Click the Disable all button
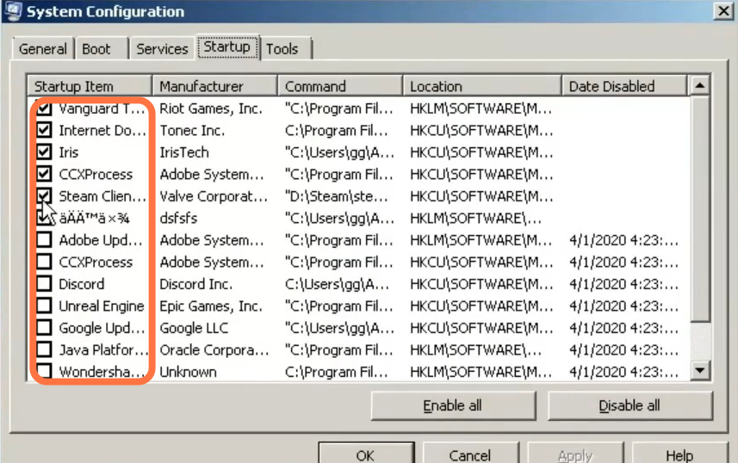This screenshot has width=738, height=463. point(629,405)
